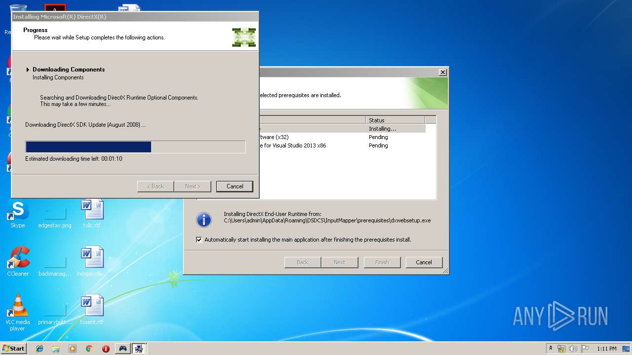This screenshot has width=632, height=355.
Task: Click the Downloading DirectX SDK Update text
Action: tap(85, 125)
